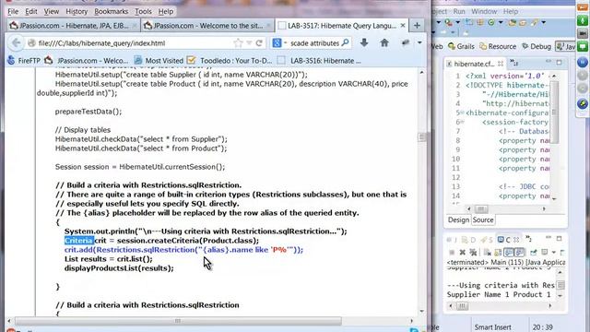590x332 pixels.
Task: Switch to JPassion Welcome to the site tab
Action: click(x=207, y=26)
